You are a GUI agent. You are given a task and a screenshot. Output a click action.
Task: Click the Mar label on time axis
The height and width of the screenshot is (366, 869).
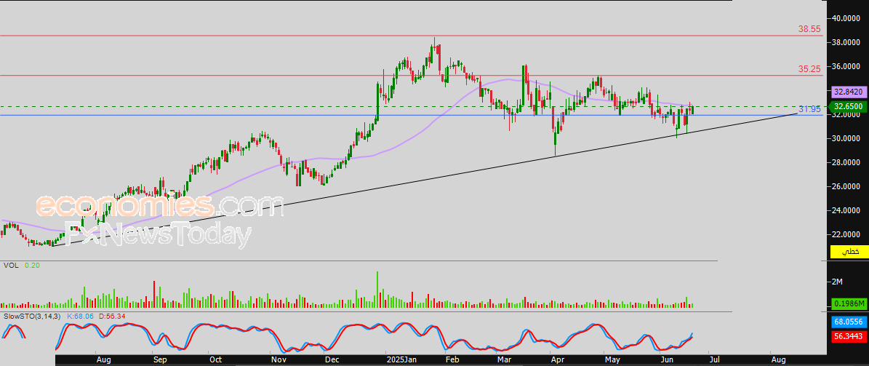[x=504, y=360]
